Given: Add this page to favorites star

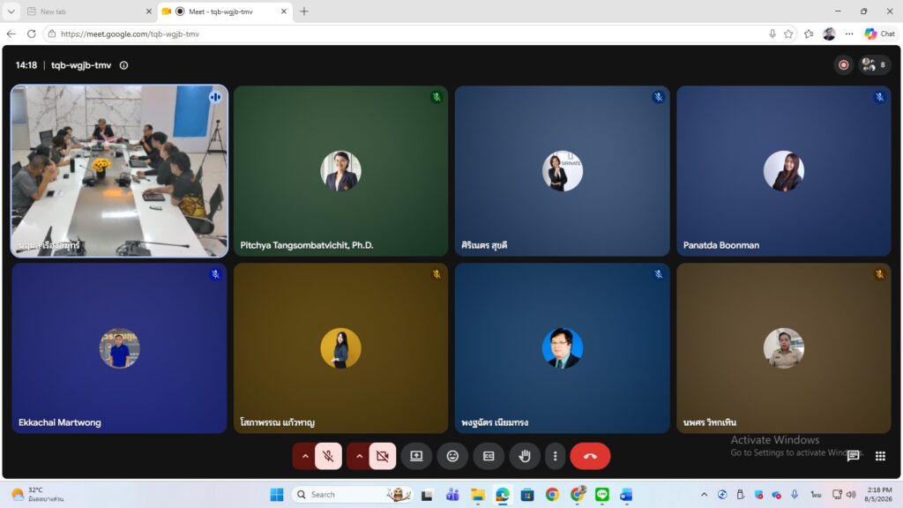Looking at the screenshot, I should pyautogui.click(x=788, y=34).
